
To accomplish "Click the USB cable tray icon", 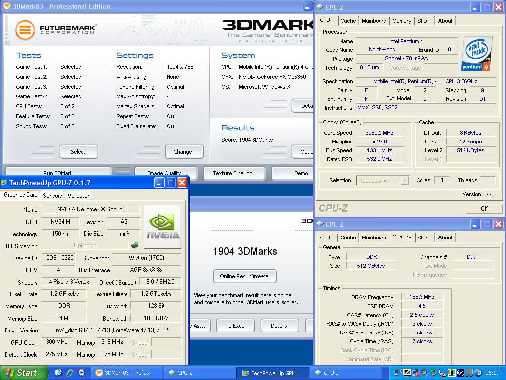I will pos(442,373).
